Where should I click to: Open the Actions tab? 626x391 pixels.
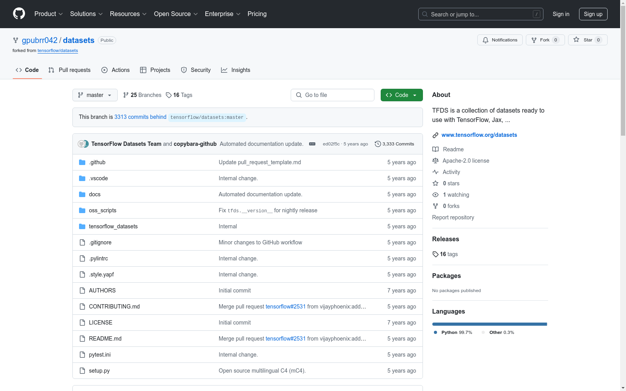115,70
